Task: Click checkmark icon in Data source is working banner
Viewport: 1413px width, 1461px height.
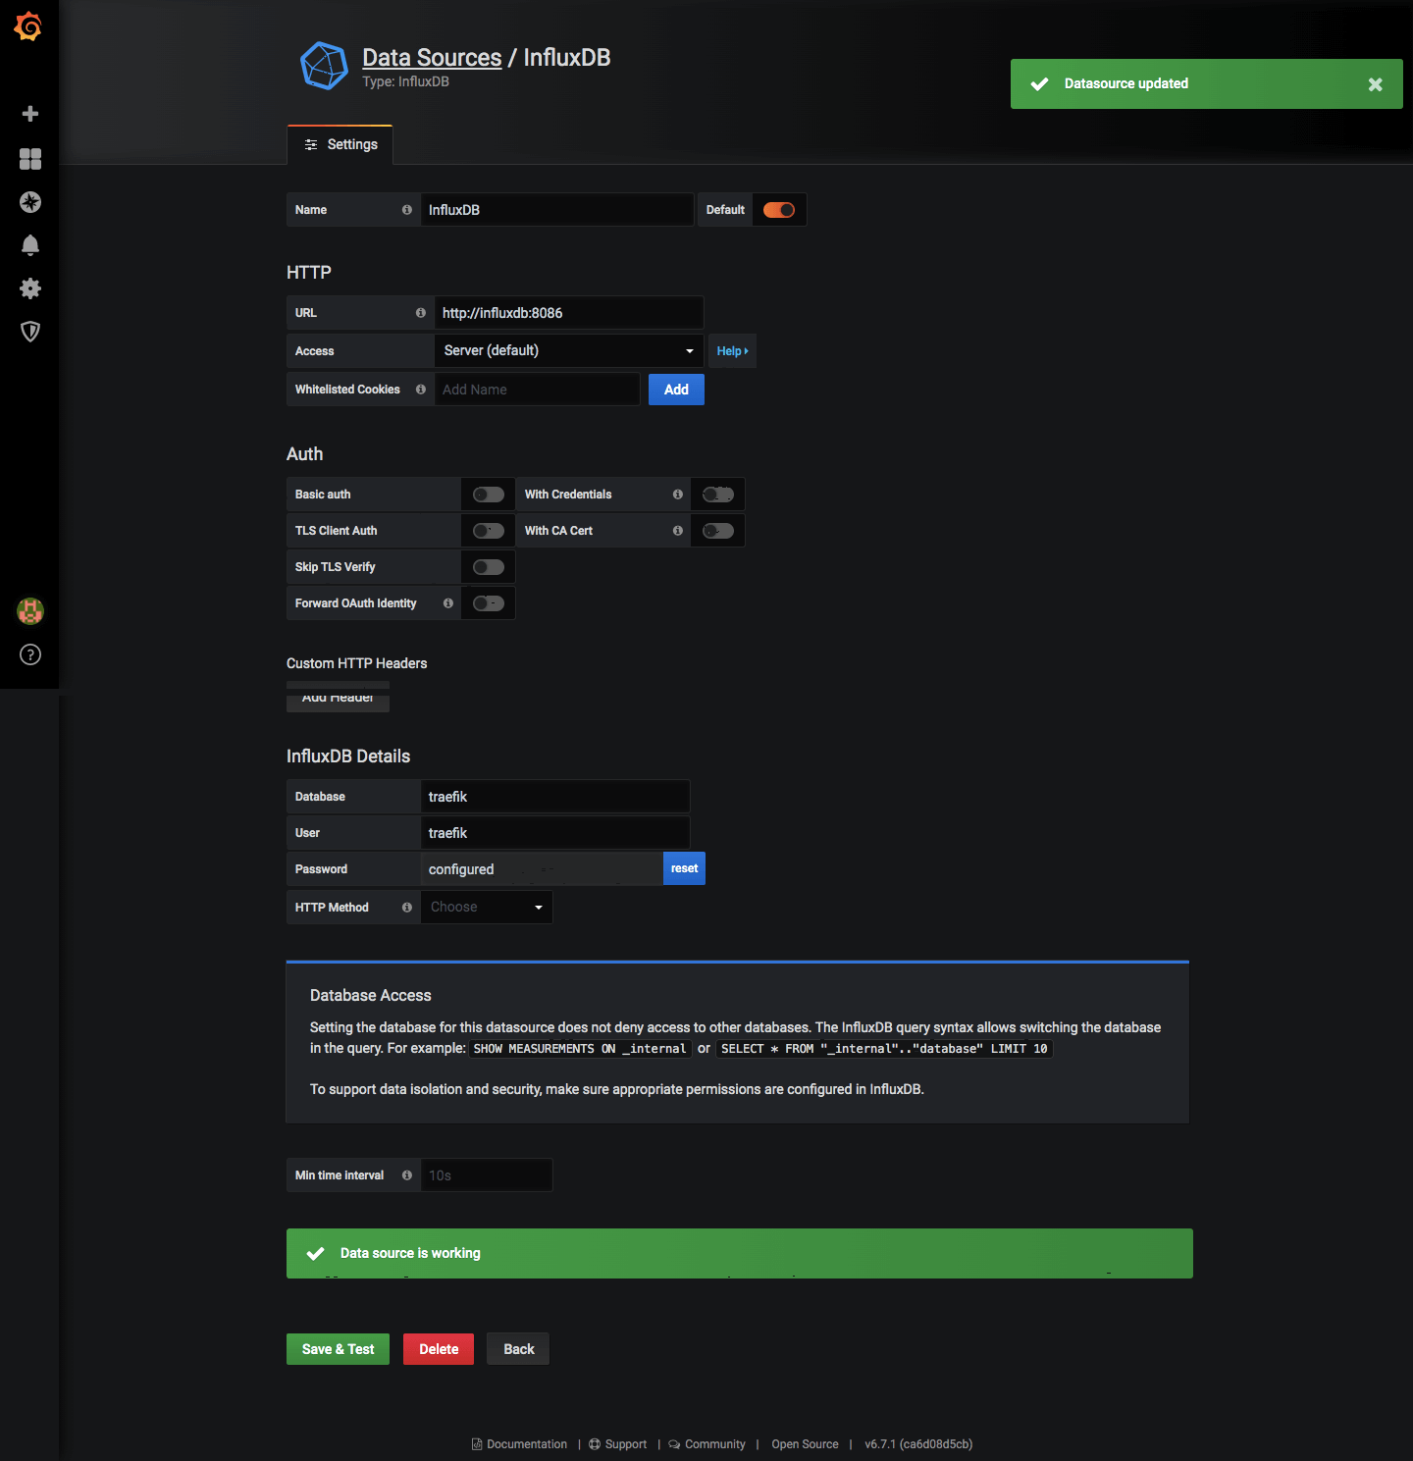Action: click(x=316, y=1253)
